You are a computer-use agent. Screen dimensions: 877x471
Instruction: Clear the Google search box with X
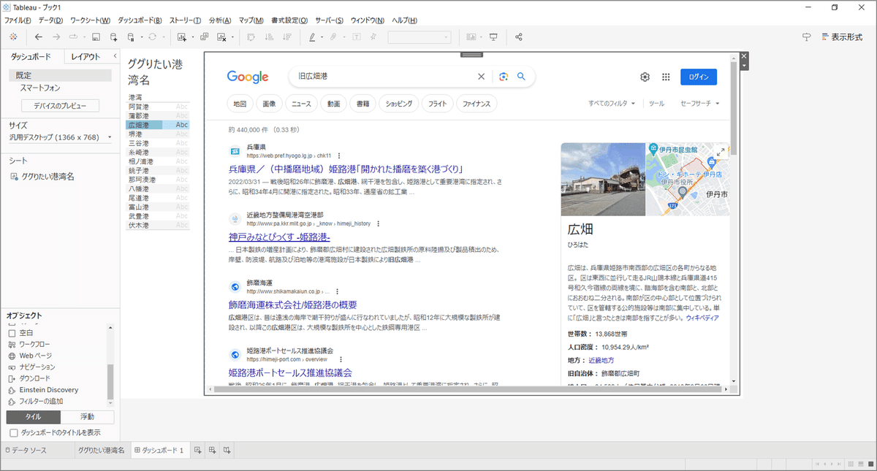[x=481, y=77]
